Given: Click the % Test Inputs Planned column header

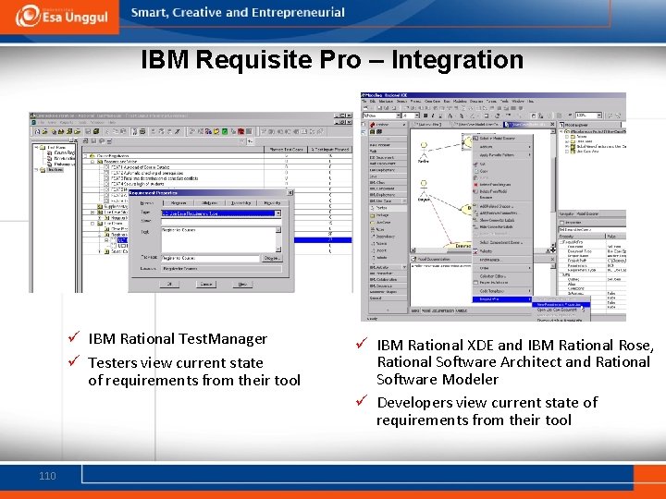Looking at the screenshot, I should 330,150.
